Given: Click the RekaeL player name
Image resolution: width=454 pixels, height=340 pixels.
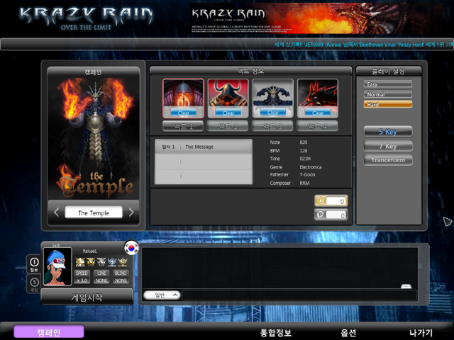Looking at the screenshot, I should click(90, 251).
